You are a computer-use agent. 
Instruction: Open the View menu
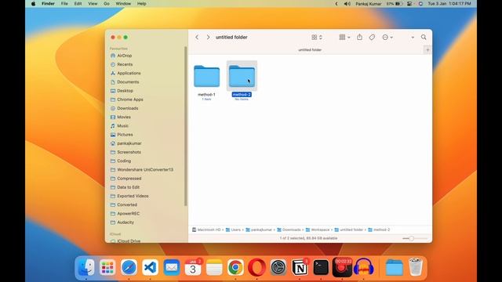93,4
